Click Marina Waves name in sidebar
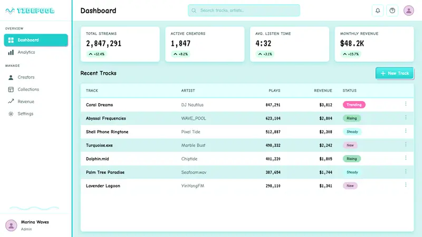Viewport: 422px width, 237px height. pyautogui.click(x=35, y=222)
